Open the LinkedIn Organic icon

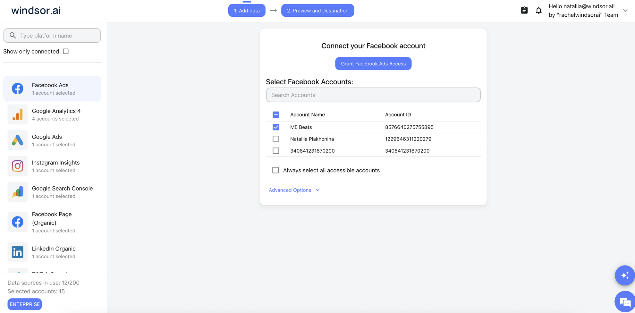pyautogui.click(x=18, y=252)
